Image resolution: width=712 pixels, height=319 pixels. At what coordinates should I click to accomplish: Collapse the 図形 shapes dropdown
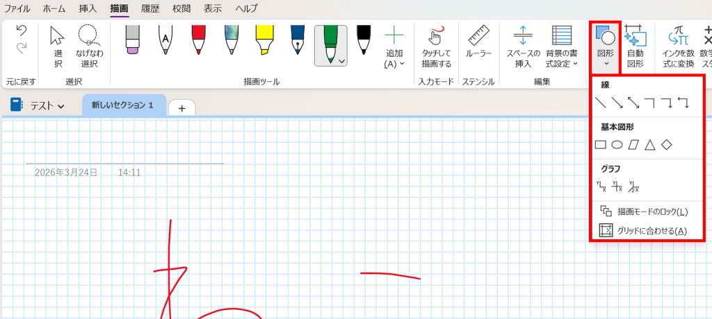coord(605,47)
